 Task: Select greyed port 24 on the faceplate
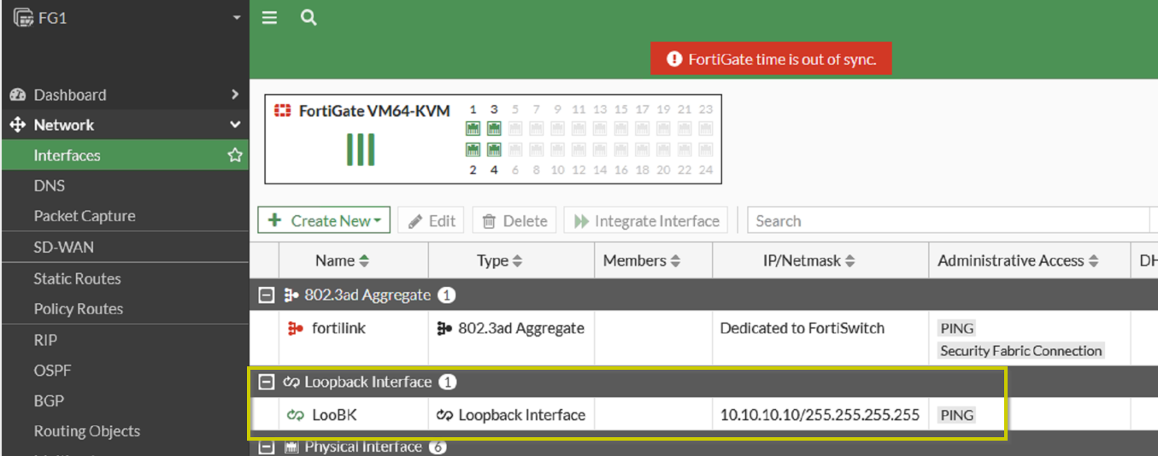[705, 149]
